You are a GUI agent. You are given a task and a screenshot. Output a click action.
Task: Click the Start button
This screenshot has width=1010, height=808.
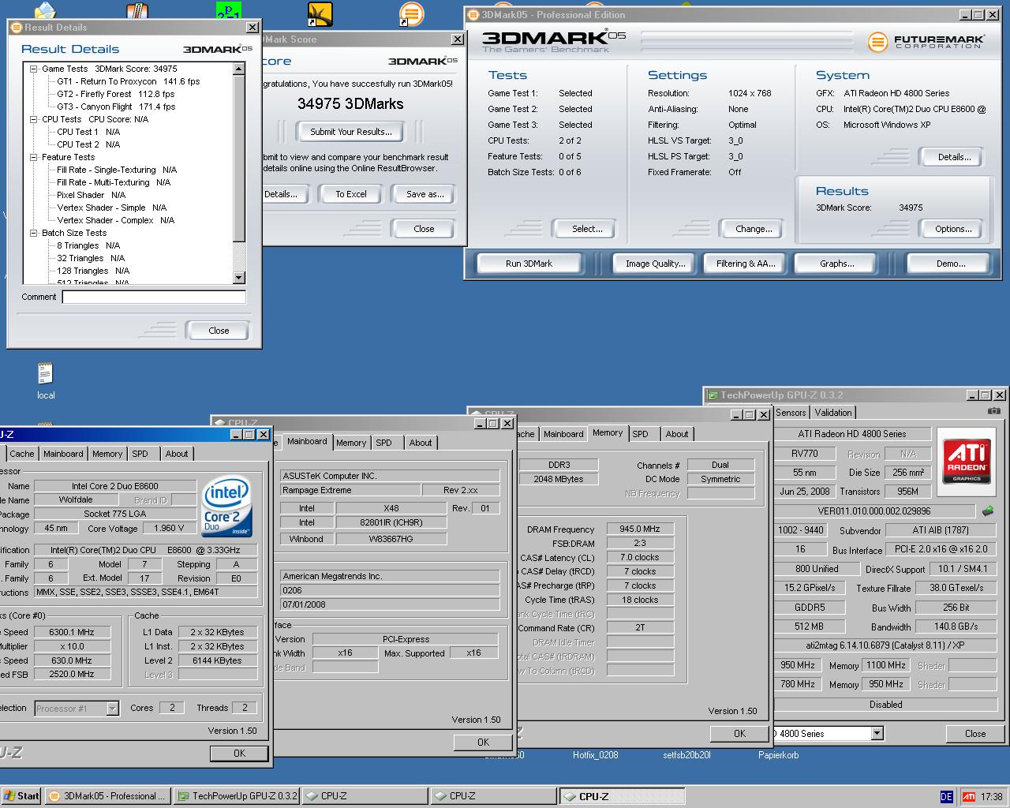[x=21, y=796]
